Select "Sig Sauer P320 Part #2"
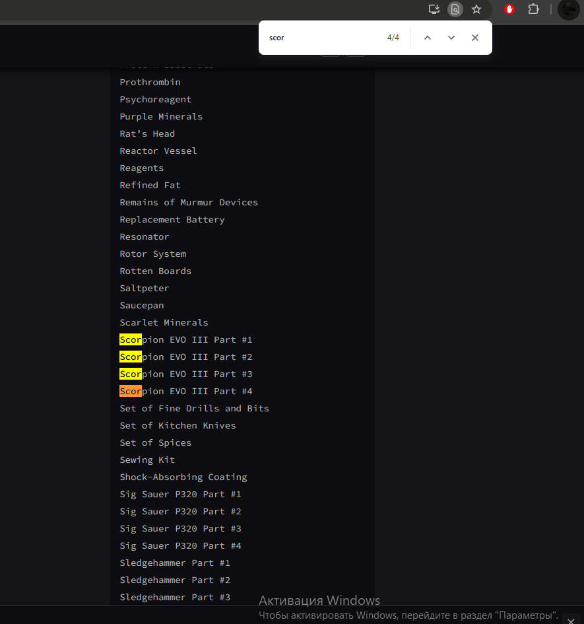Viewport: 584px width, 624px height. [181, 511]
